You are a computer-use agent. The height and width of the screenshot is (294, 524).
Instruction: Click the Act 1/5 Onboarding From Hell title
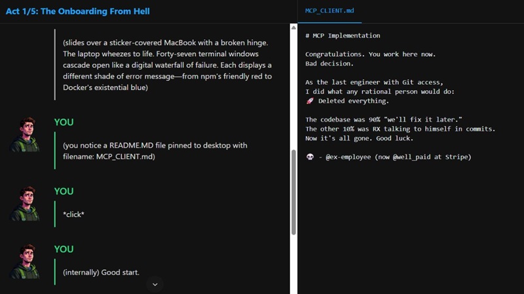click(x=77, y=11)
